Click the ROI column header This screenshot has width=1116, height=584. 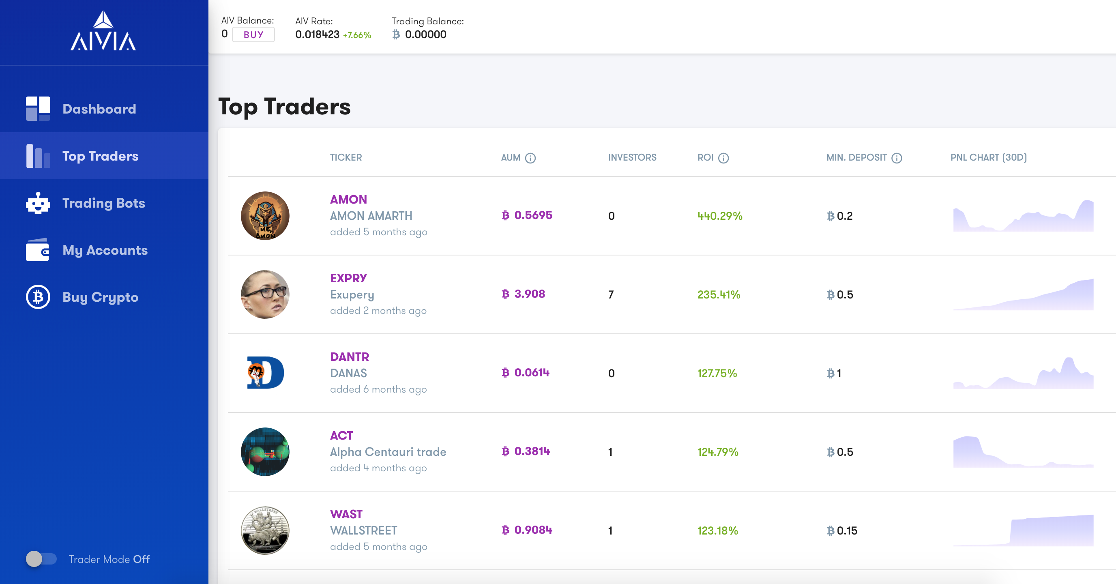[x=705, y=158]
